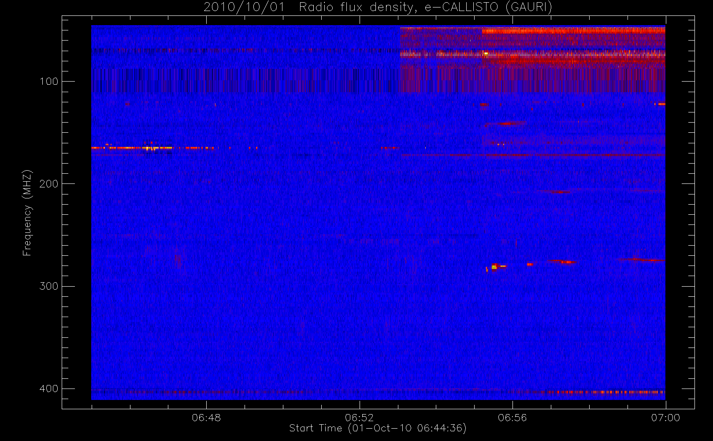Screen dimensions: 713x441
Task: Click the 'Frequency (MHZ)' axis label
Action: (x=27, y=213)
